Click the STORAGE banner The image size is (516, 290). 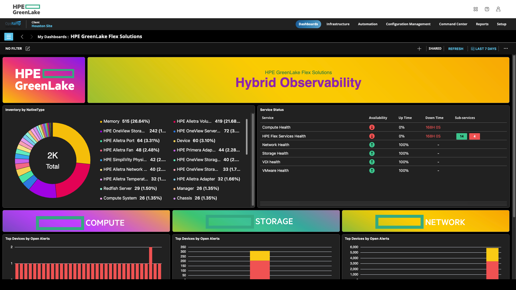tap(256, 221)
